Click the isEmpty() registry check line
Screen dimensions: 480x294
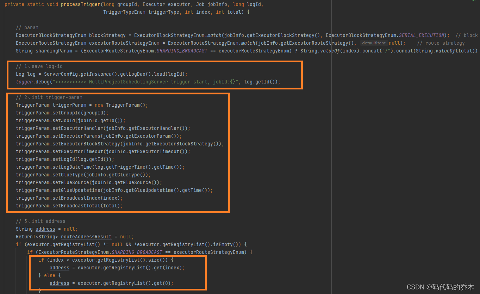131,244
